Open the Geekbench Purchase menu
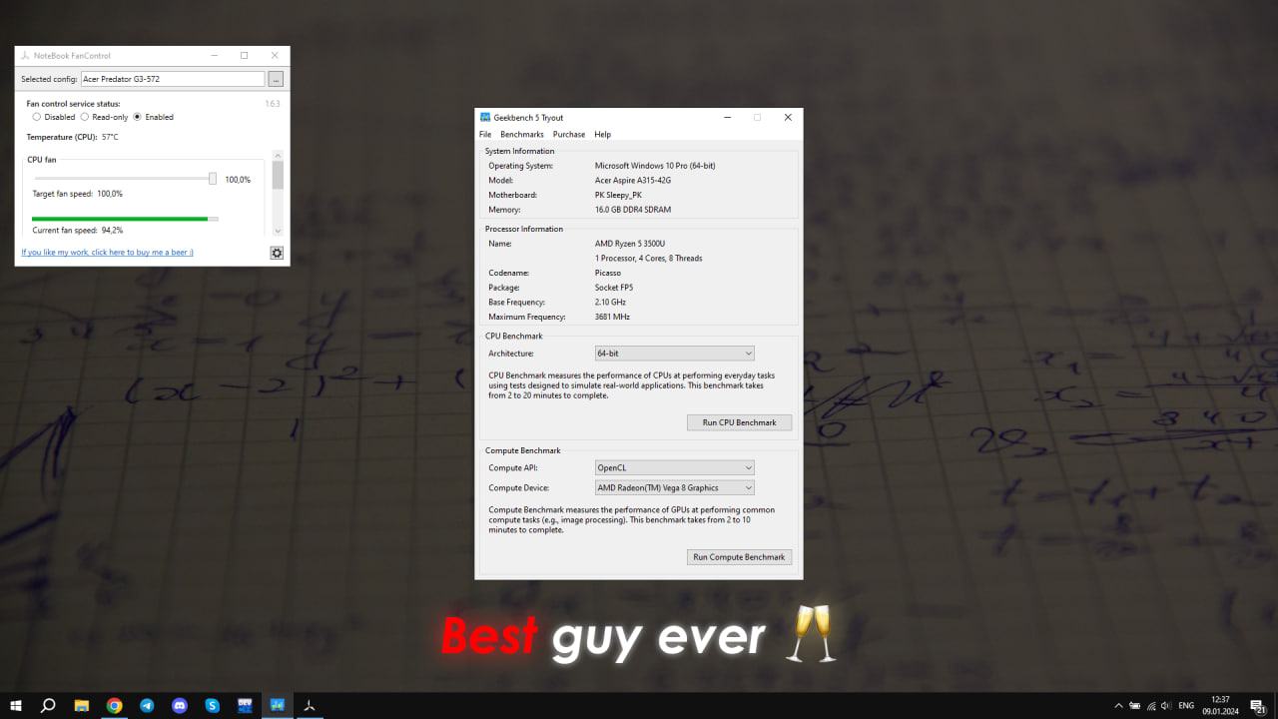Image resolution: width=1278 pixels, height=719 pixels. [x=569, y=134]
